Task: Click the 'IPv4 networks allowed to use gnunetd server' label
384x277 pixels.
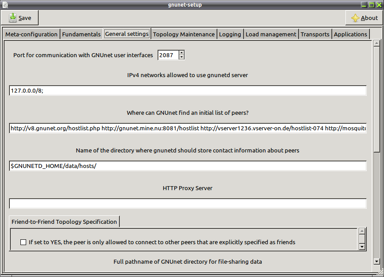Action: [188, 75]
